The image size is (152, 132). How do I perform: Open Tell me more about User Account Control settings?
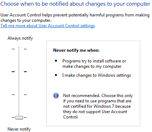[48, 26]
